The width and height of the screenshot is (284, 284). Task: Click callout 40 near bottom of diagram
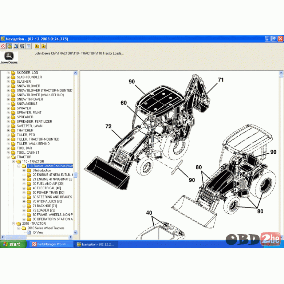pyautogui.click(x=149, y=213)
